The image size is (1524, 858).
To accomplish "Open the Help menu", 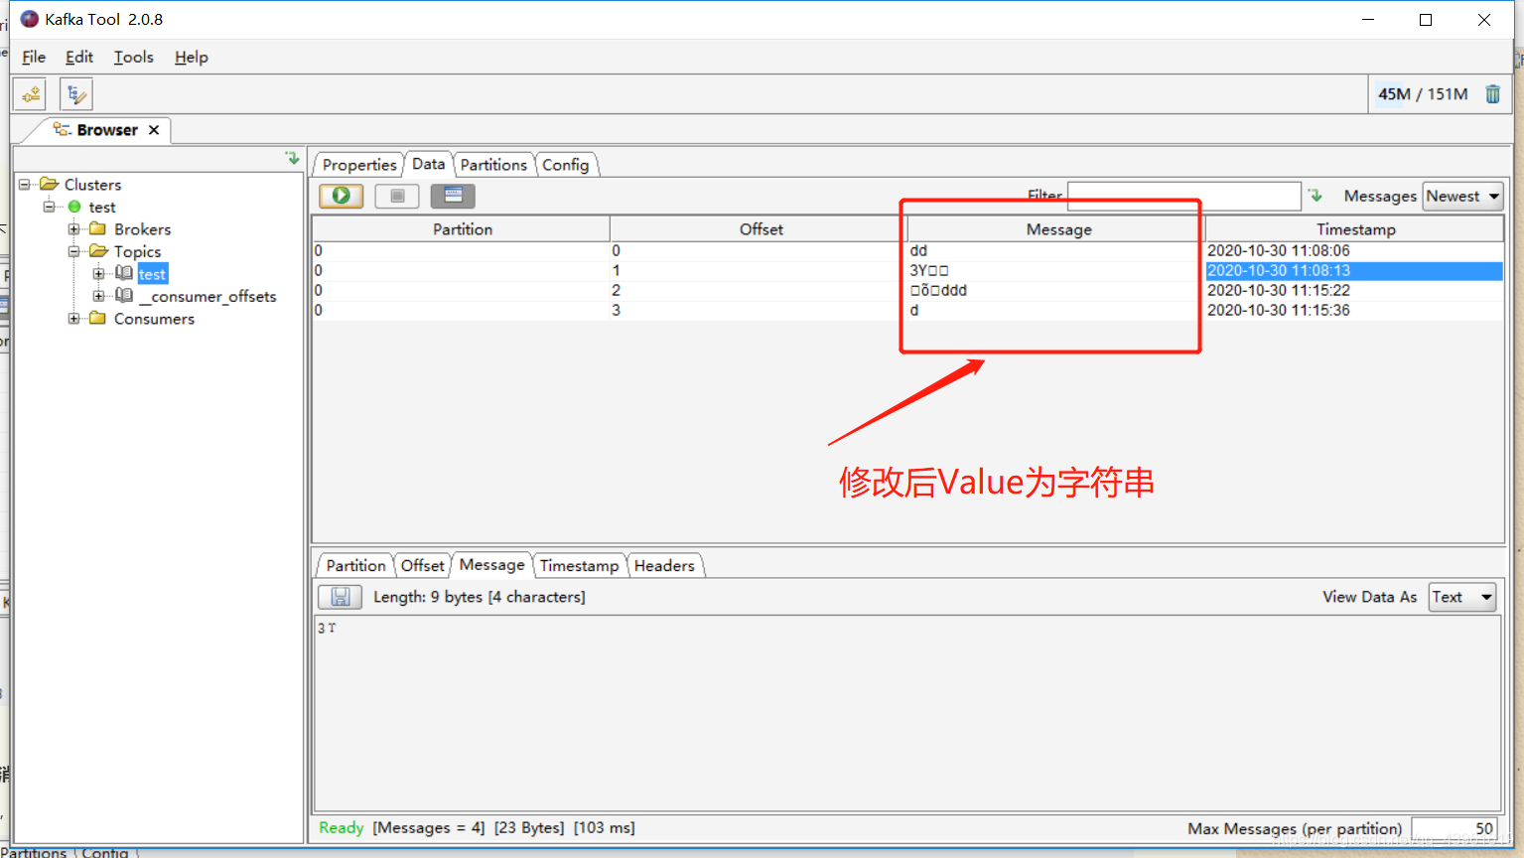I will [x=192, y=57].
